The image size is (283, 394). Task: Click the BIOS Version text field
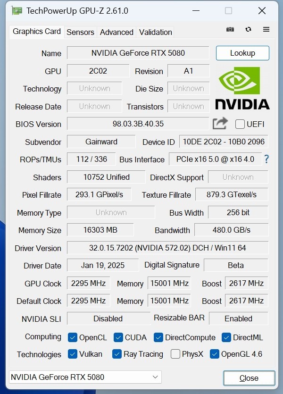click(138, 124)
